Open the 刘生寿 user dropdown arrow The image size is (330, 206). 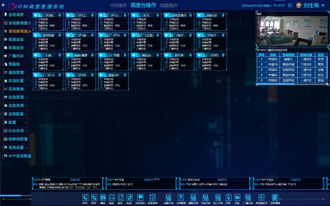coord(323,5)
